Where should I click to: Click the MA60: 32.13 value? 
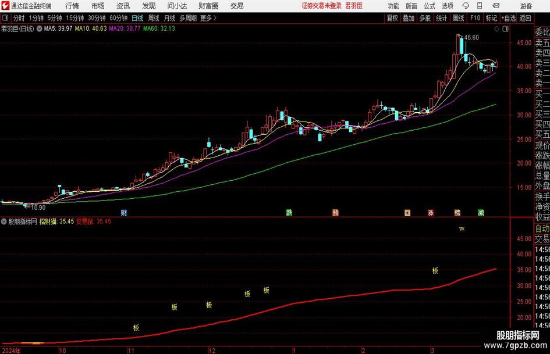159,28
